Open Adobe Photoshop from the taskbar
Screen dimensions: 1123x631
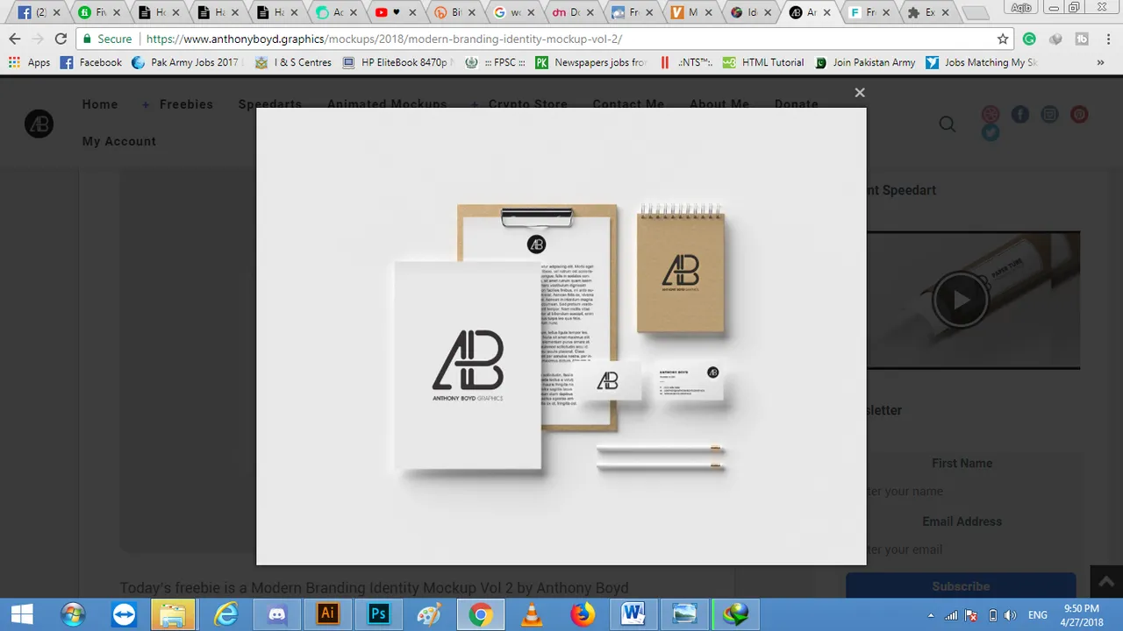click(x=378, y=614)
